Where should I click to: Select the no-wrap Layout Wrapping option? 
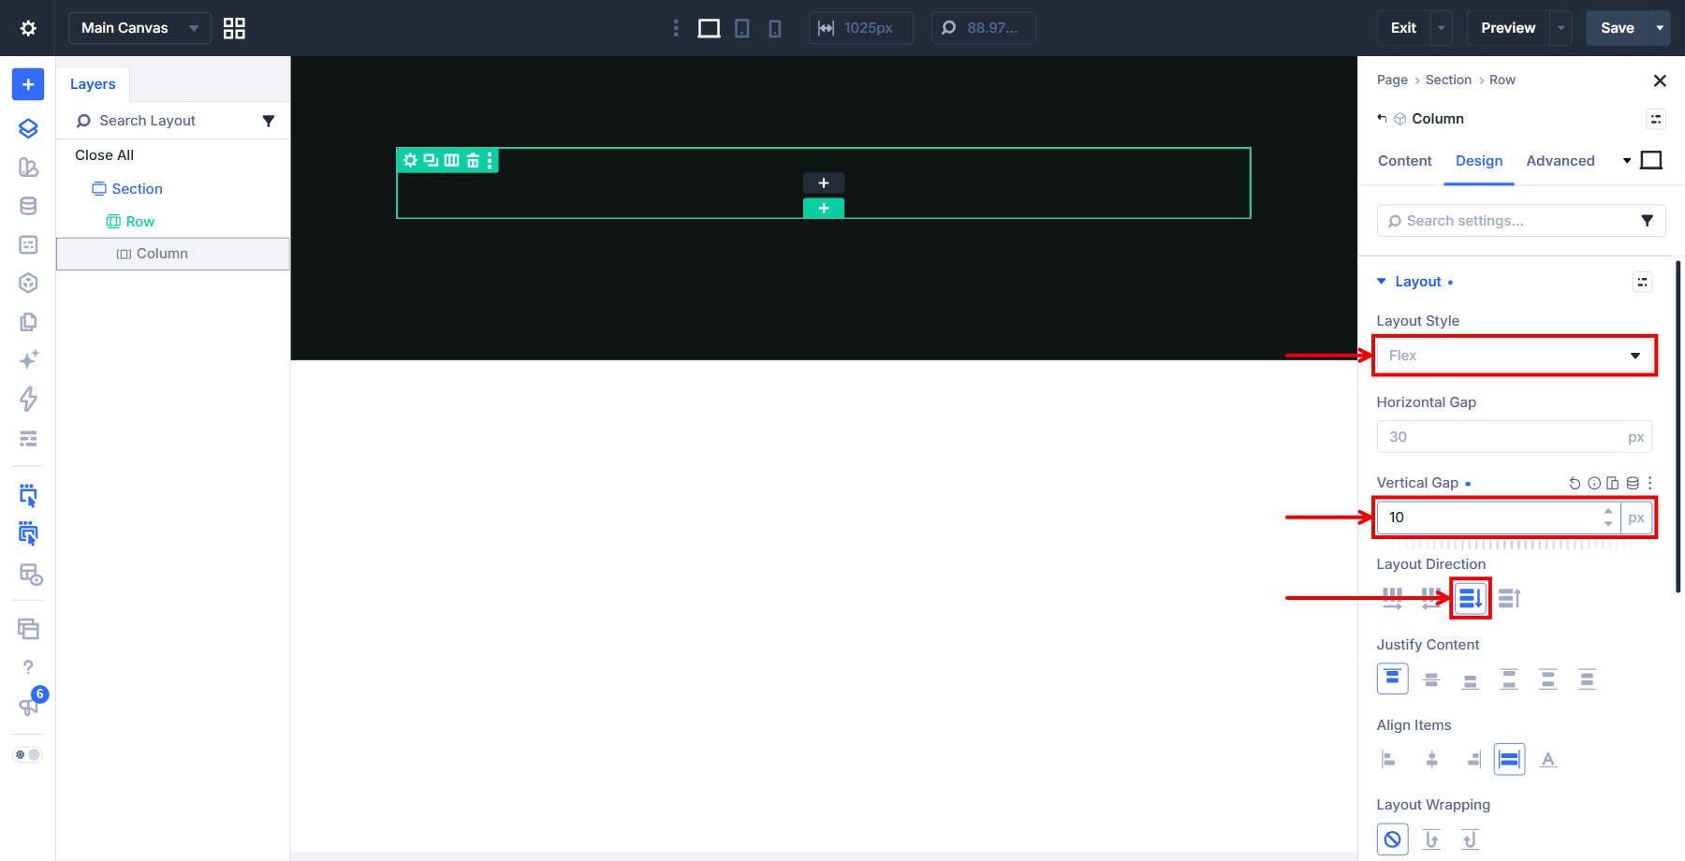(x=1392, y=839)
